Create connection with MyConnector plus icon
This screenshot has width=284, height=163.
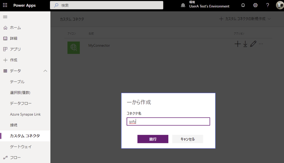(238, 44)
